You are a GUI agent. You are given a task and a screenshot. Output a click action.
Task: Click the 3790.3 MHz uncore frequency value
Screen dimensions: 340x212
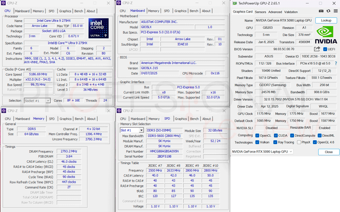coord(93,139)
